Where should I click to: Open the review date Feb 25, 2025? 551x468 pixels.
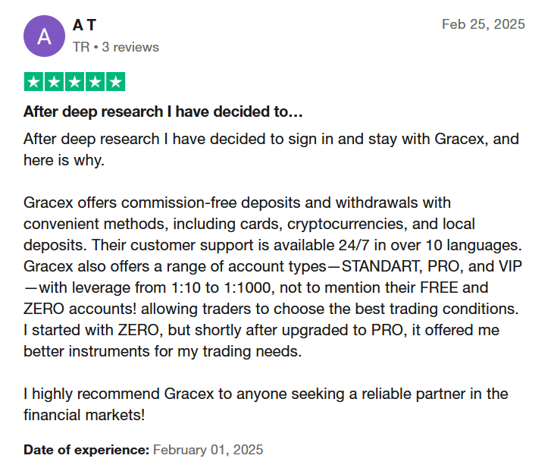click(484, 24)
